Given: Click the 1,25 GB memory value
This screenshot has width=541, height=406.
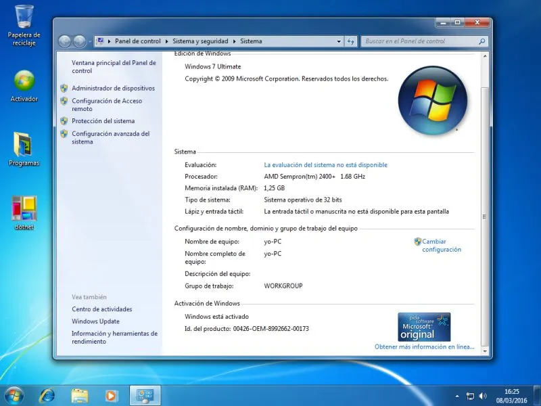Looking at the screenshot, I should (274, 188).
